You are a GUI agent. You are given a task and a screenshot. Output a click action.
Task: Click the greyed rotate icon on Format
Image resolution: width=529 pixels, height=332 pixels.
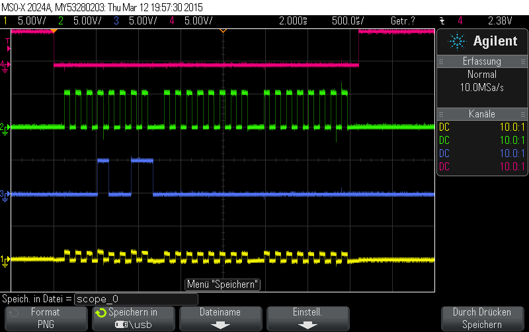point(13,313)
